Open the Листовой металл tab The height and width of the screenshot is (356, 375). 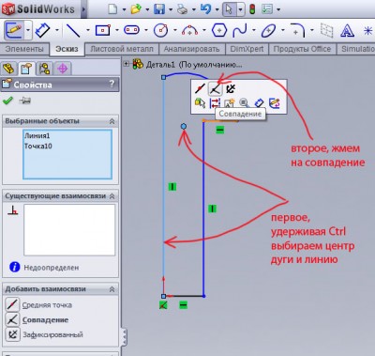coord(122,49)
